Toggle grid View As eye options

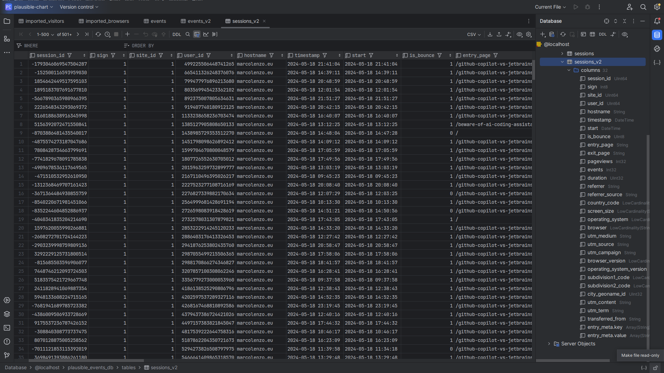pyautogui.click(x=519, y=35)
